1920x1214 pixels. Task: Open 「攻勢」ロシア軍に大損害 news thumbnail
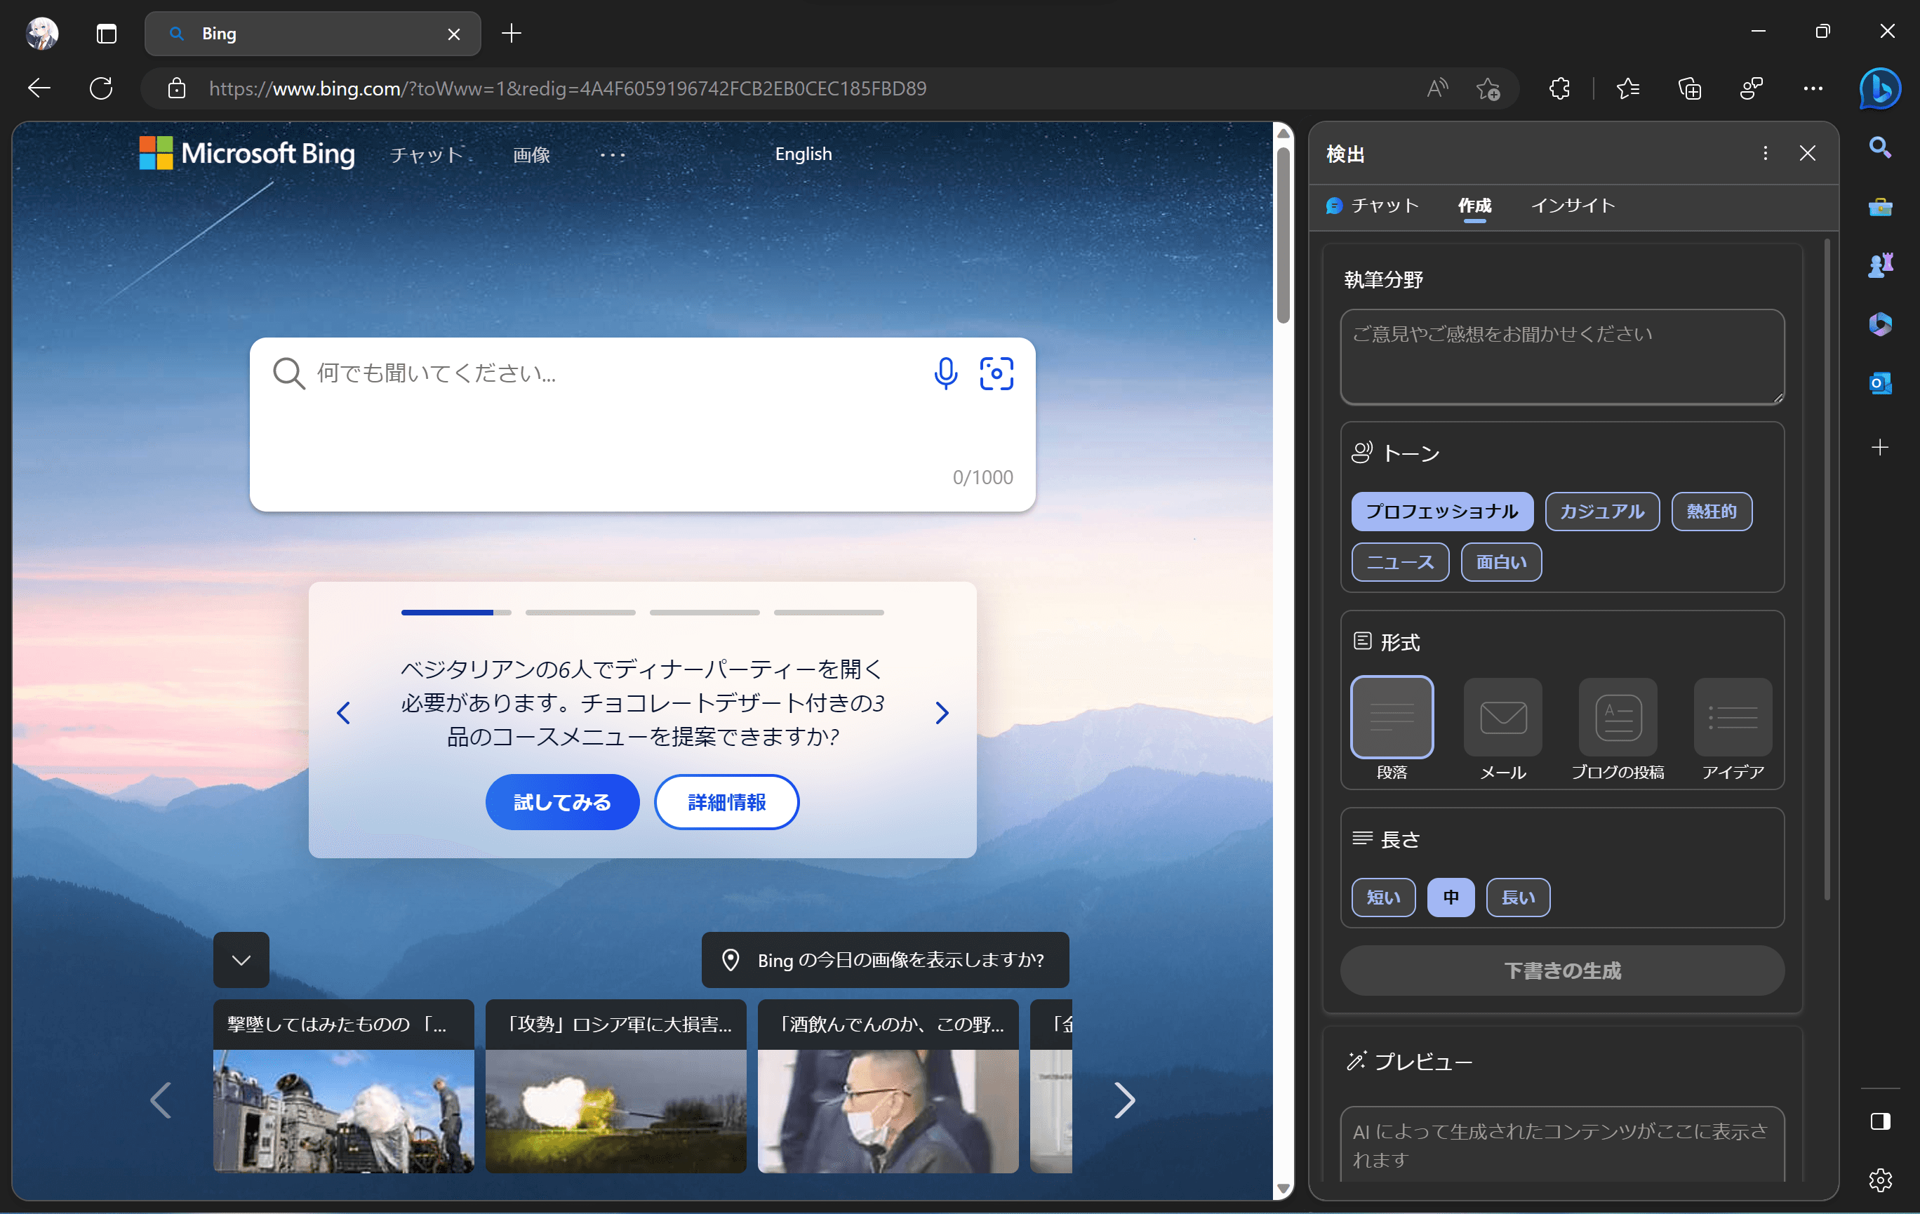click(615, 1086)
